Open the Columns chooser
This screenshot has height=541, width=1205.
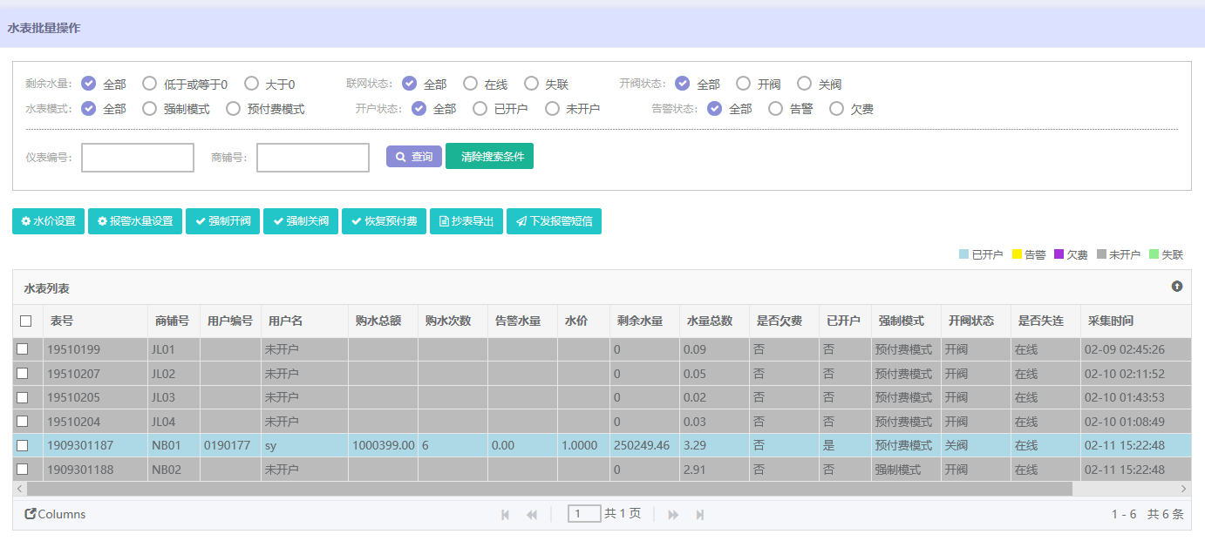55,514
